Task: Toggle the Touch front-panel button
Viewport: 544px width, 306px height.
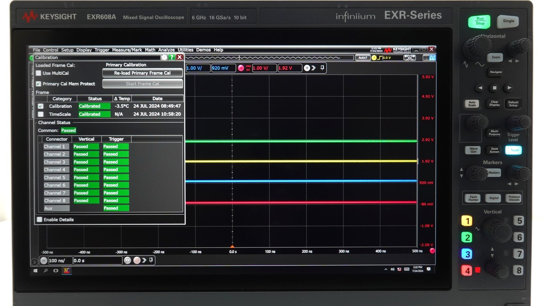Action: [x=514, y=150]
